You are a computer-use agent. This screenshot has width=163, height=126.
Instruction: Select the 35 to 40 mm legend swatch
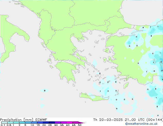tap(64, 123)
